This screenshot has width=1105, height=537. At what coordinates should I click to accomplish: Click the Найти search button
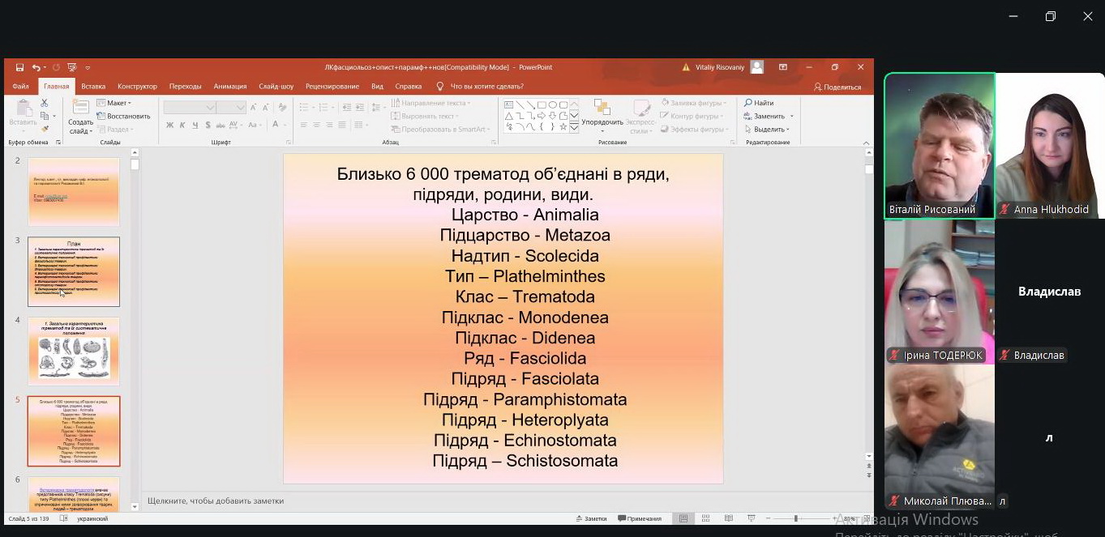pyautogui.click(x=759, y=103)
